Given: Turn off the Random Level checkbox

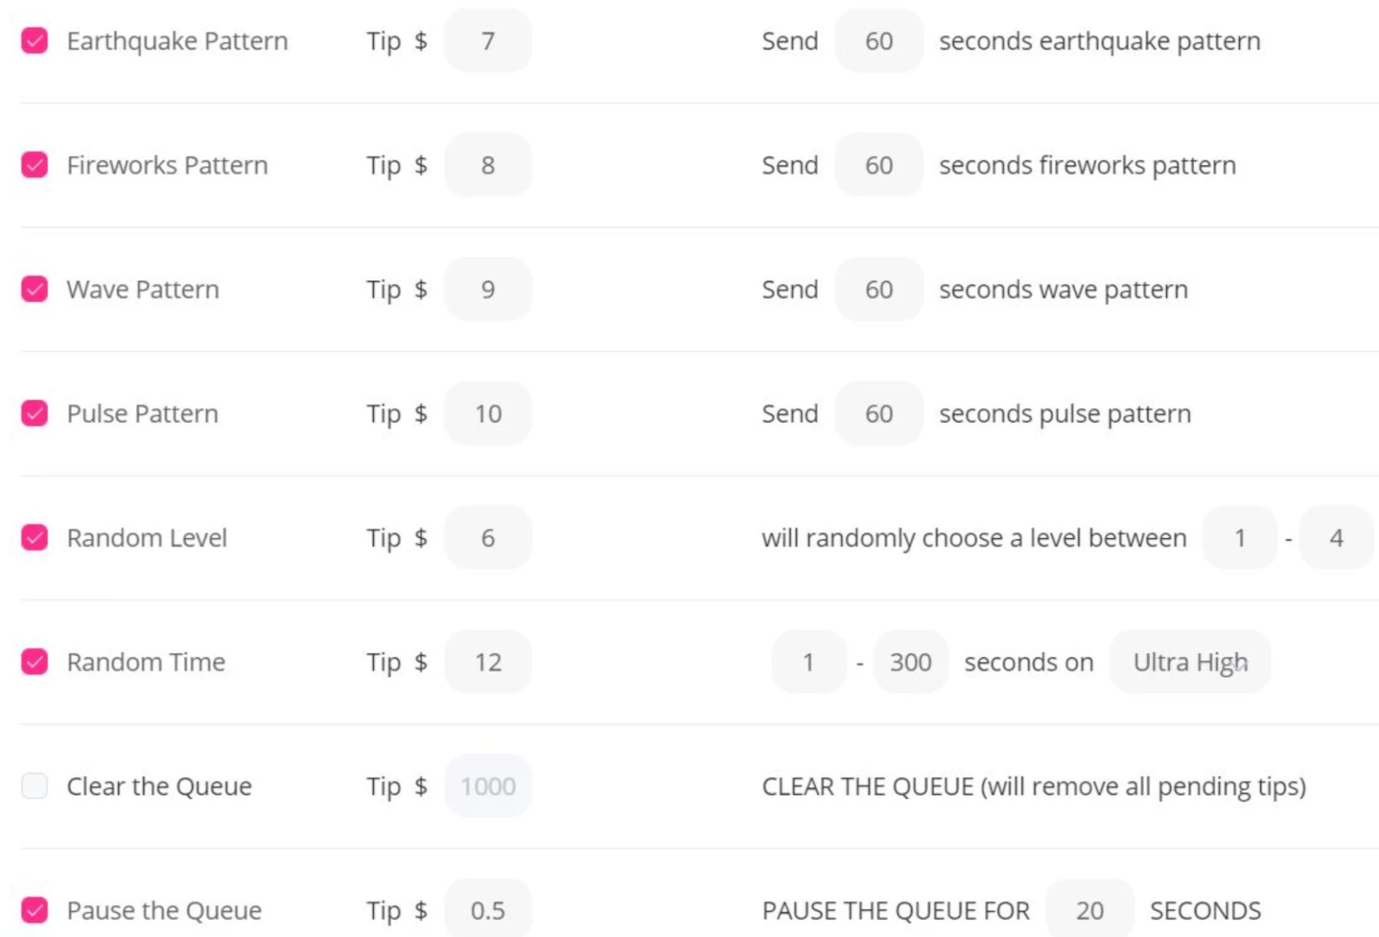Looking at the screenshot, I should (35, 538).
